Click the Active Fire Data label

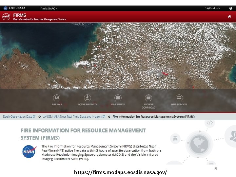87,105
